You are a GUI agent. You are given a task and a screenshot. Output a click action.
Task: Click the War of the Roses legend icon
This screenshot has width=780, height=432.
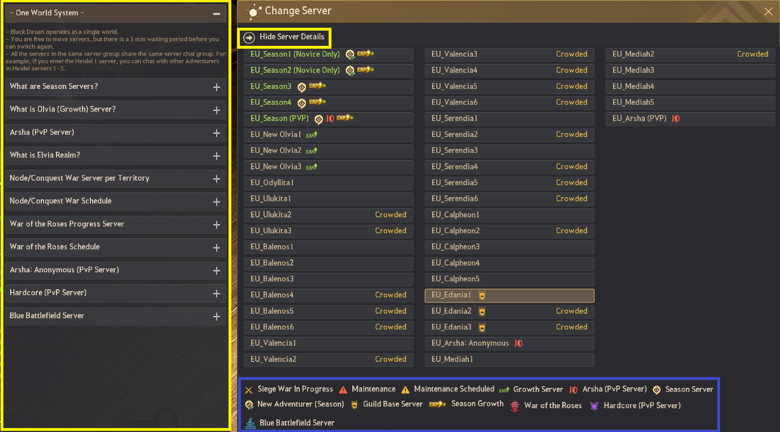515,405
